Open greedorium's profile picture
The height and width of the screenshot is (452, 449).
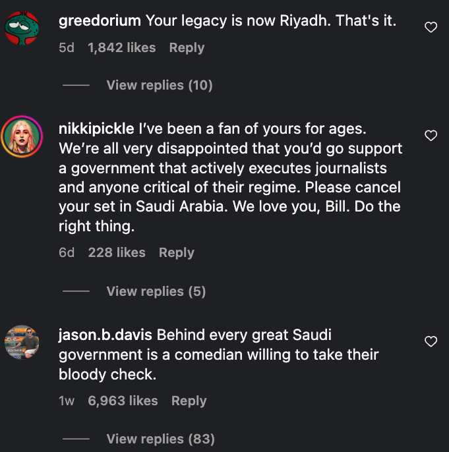point(22,28)
